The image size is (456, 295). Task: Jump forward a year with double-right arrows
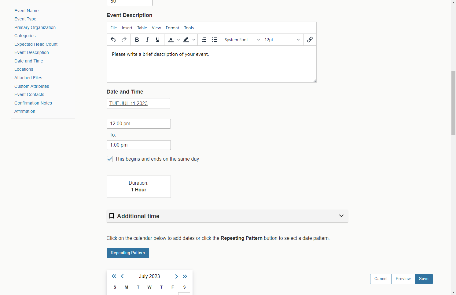coord(185,276)
